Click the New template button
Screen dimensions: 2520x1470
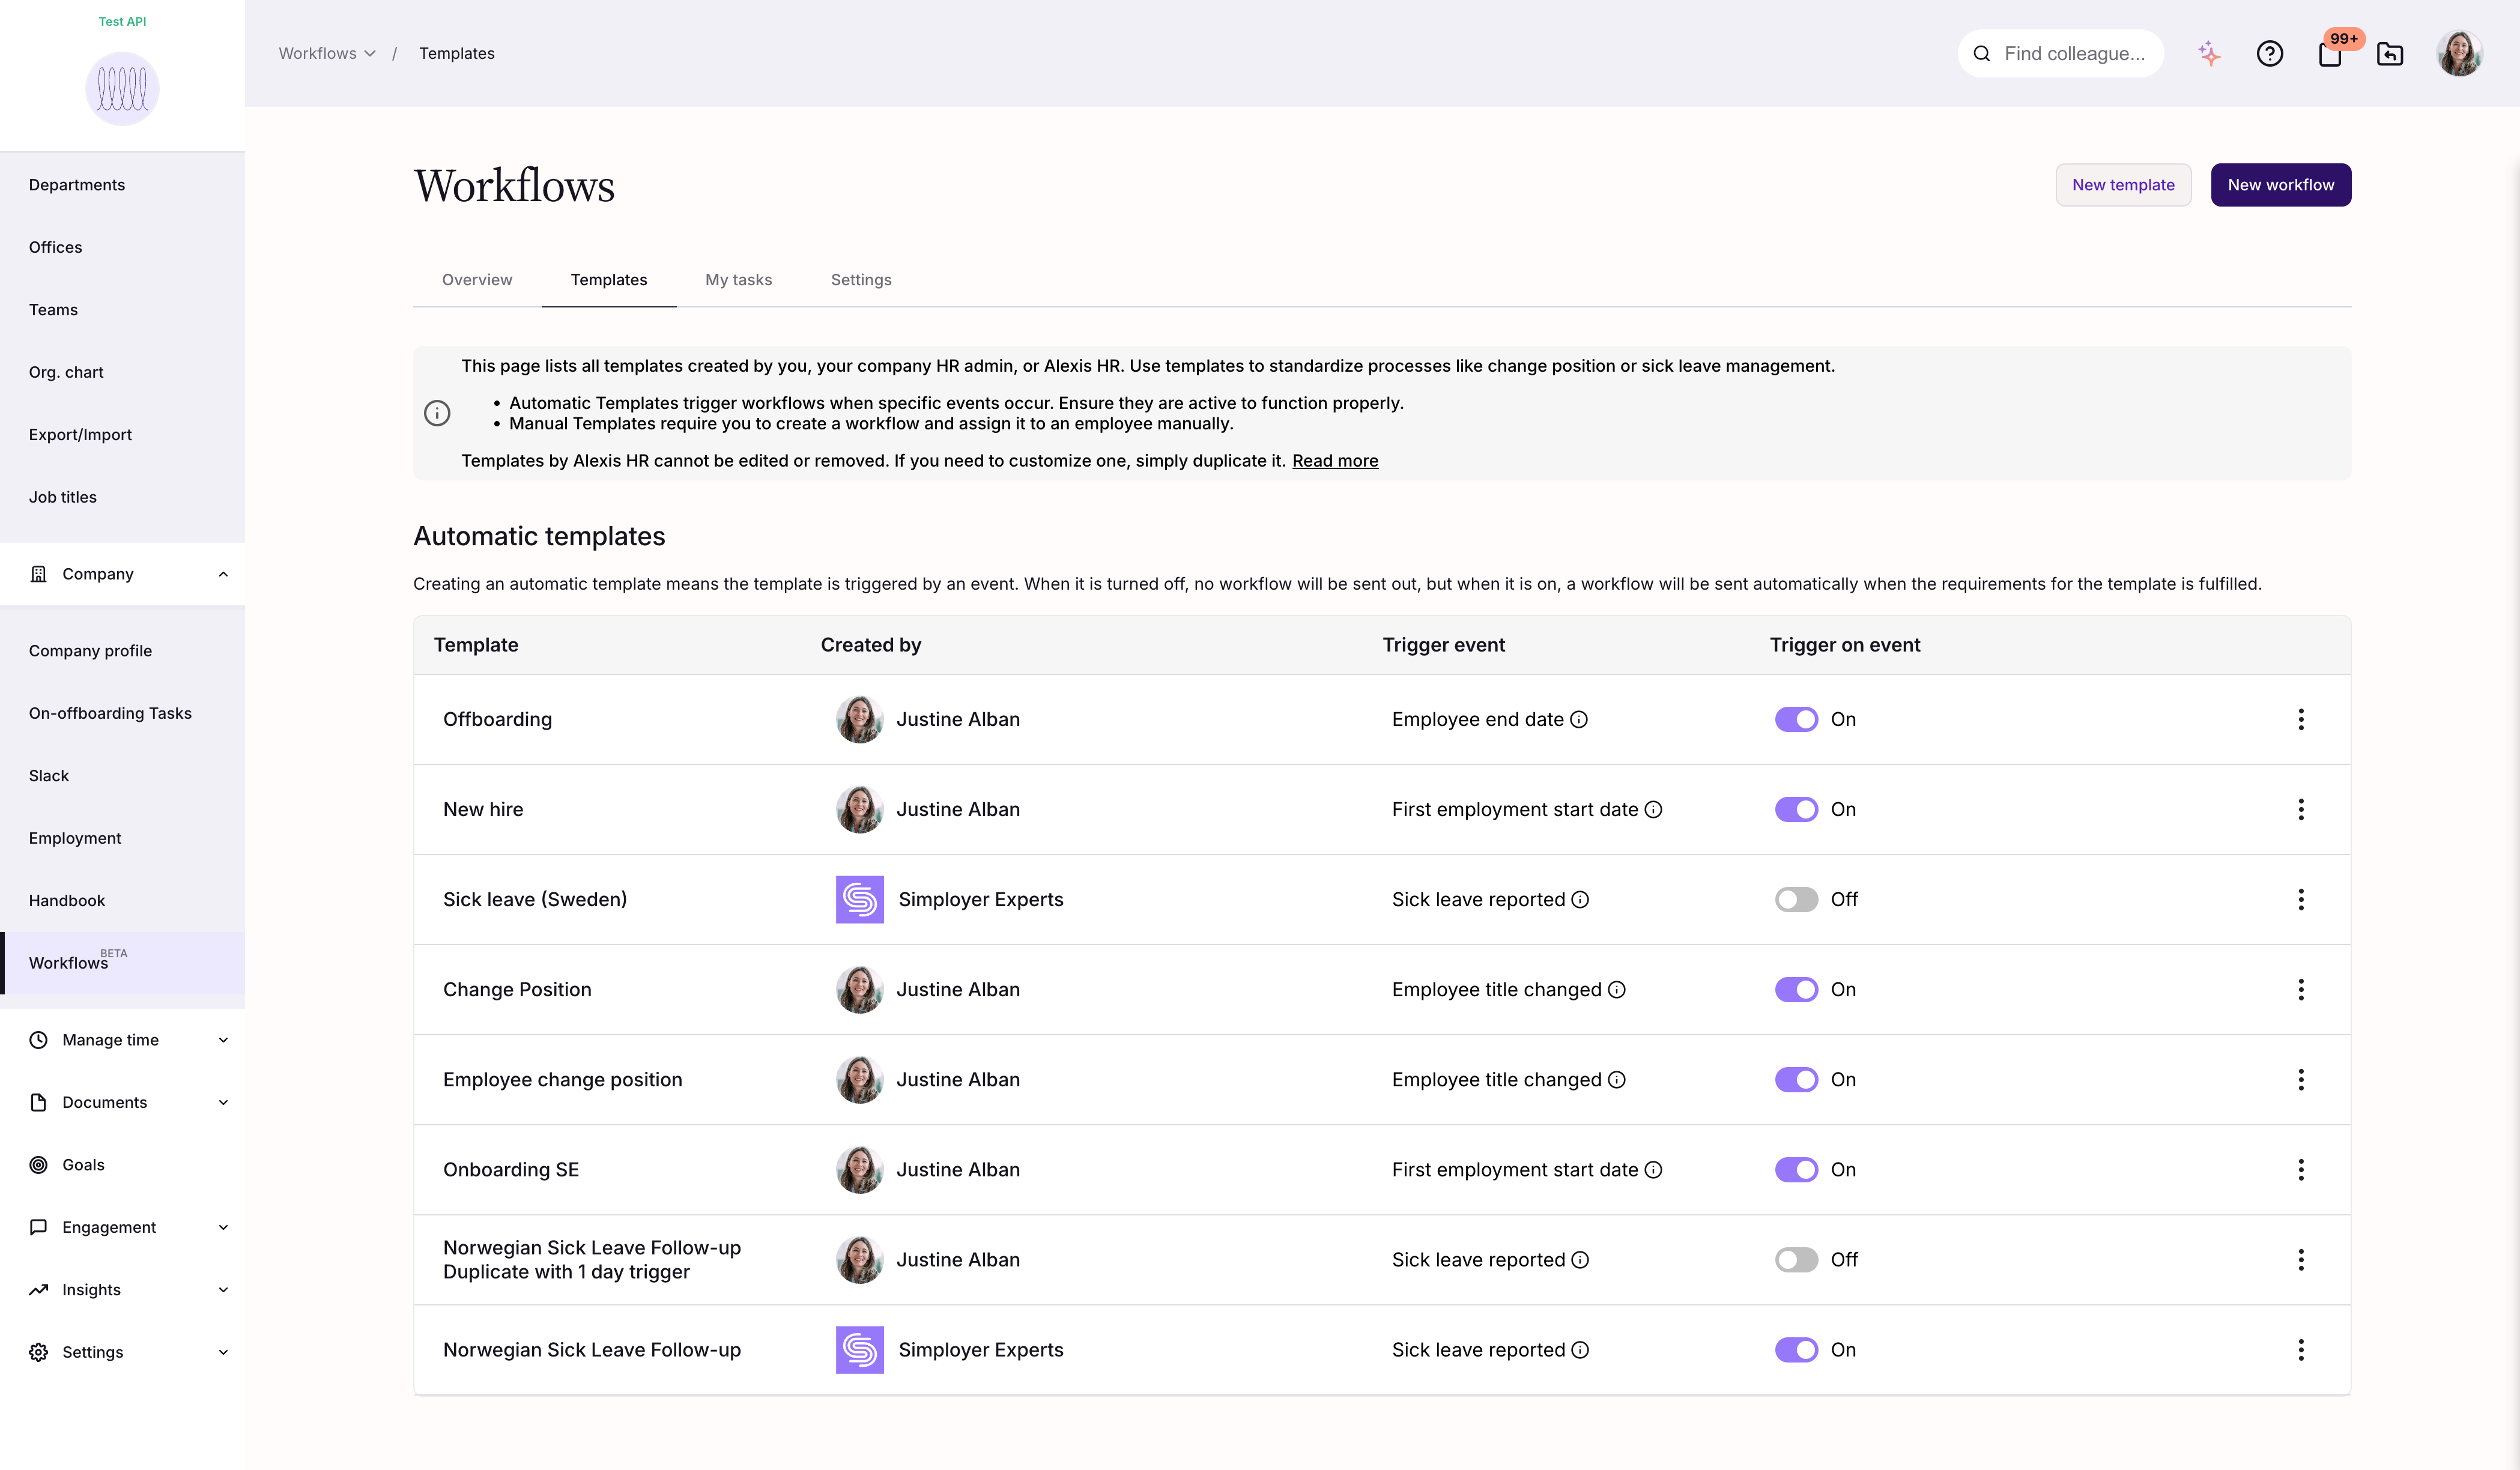[x=2123, y=184]
